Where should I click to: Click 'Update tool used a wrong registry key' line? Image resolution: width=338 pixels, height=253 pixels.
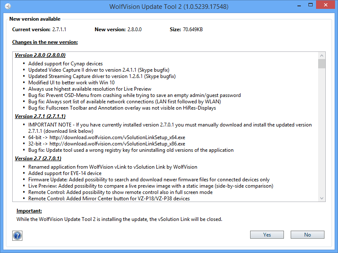[131, 150]
